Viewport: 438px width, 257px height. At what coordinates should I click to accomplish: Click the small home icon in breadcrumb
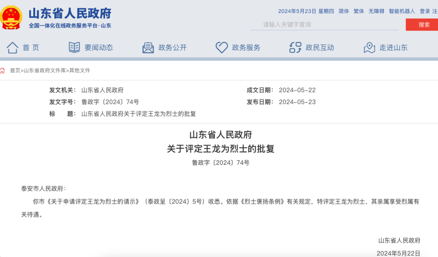(x=3, y=71)
